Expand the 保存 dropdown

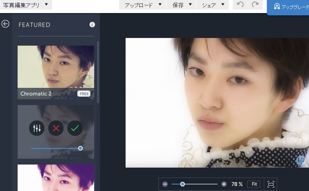[181, 5]
